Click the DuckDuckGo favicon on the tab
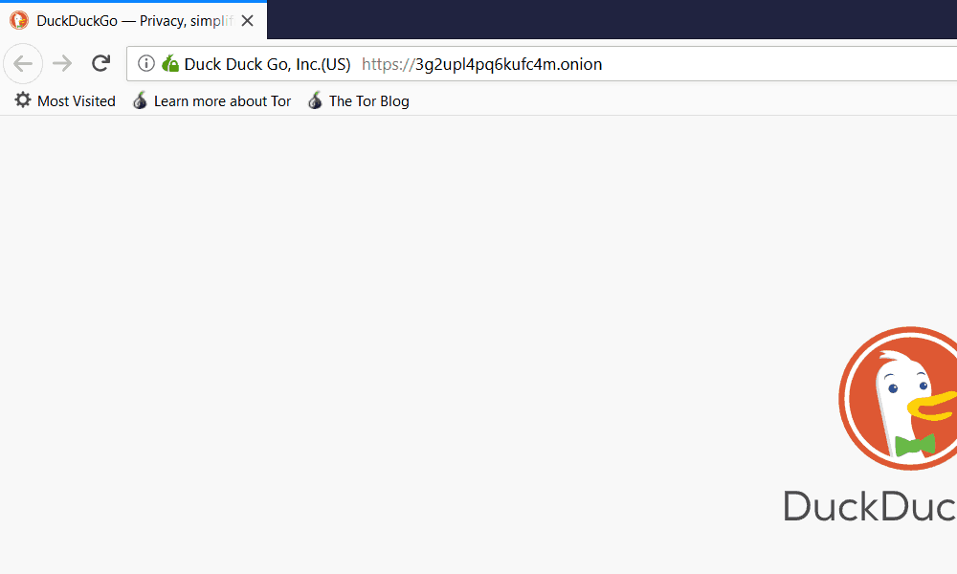This screenshot has height=574, width=957. tap(19, 21)
